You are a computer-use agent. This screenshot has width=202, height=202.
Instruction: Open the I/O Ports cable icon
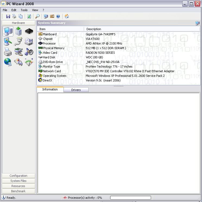coord(18,42)
